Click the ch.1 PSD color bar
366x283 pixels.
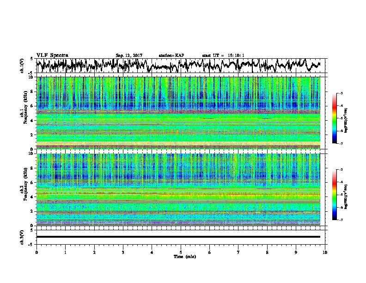tap(334, 118)
